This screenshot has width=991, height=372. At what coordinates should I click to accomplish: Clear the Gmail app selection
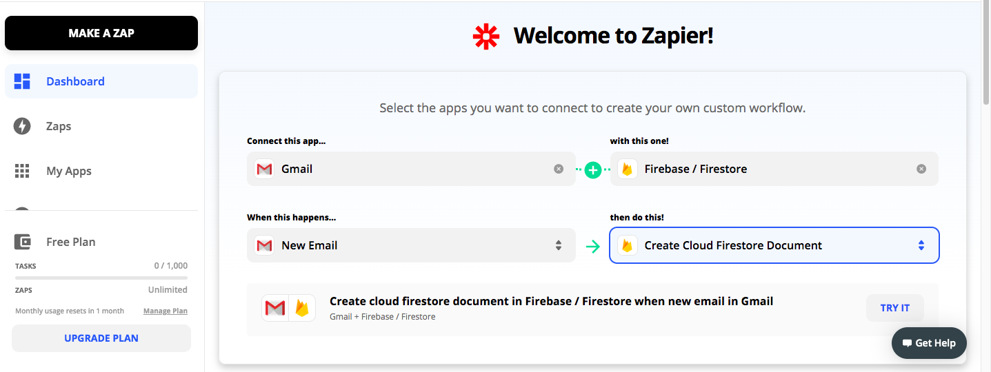tap(559, 169)
